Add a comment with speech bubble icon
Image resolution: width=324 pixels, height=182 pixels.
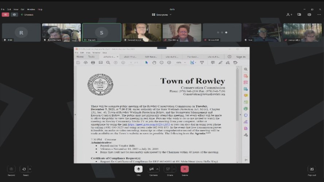[x=213, y=63]
